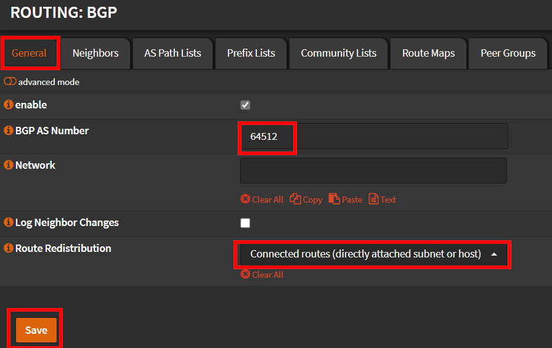Open the Route Redistribution dropdown
The image size is (552, 348).
pos(373,254)
